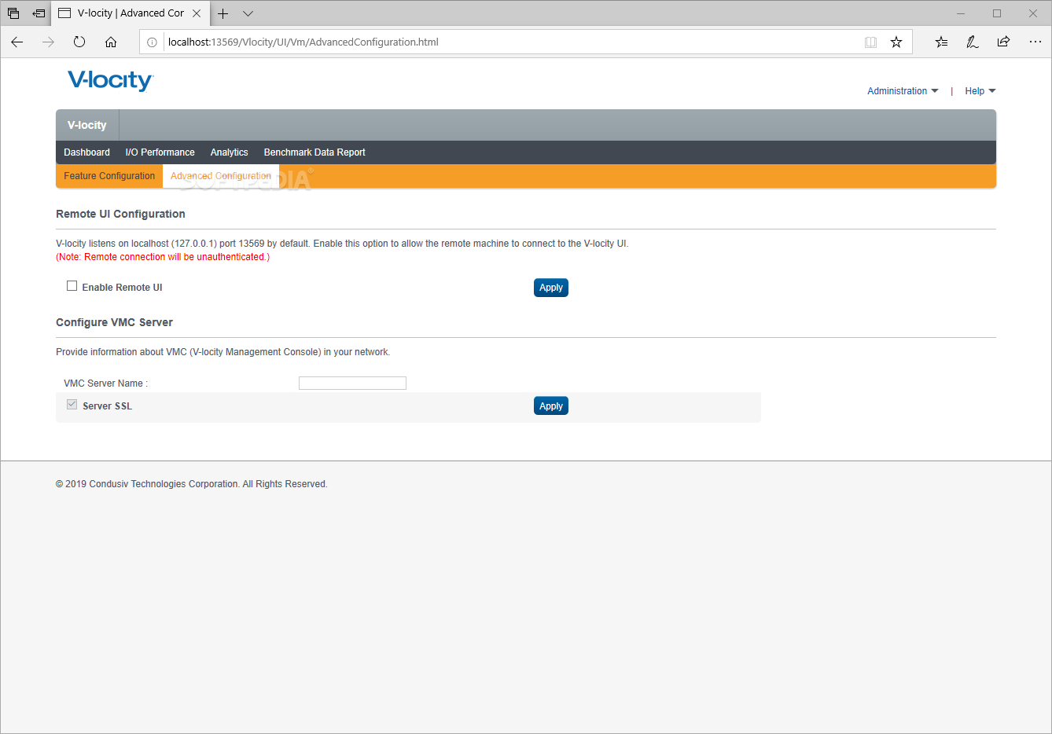Select the Advanced Configuration tab

point(221,176)
